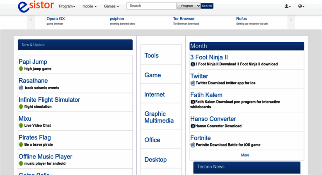Select the Graphic Multimedia category

159,117
